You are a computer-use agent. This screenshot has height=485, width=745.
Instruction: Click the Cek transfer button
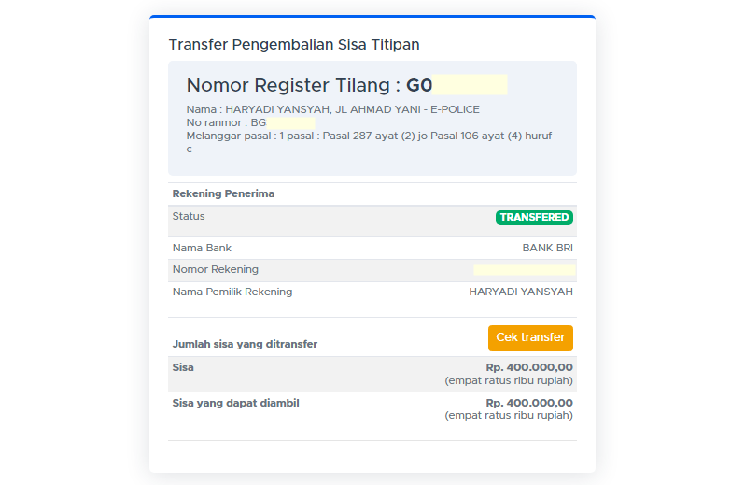530,337
